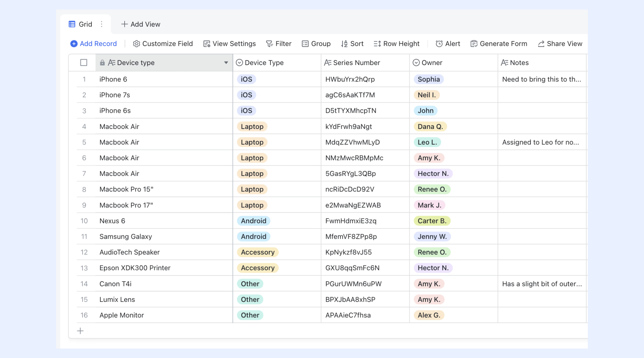Select the Notes column header
644x358 pixels.
[542, 63]
